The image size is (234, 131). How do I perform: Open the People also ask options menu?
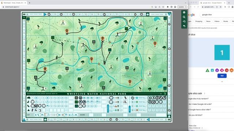[205, 94]
